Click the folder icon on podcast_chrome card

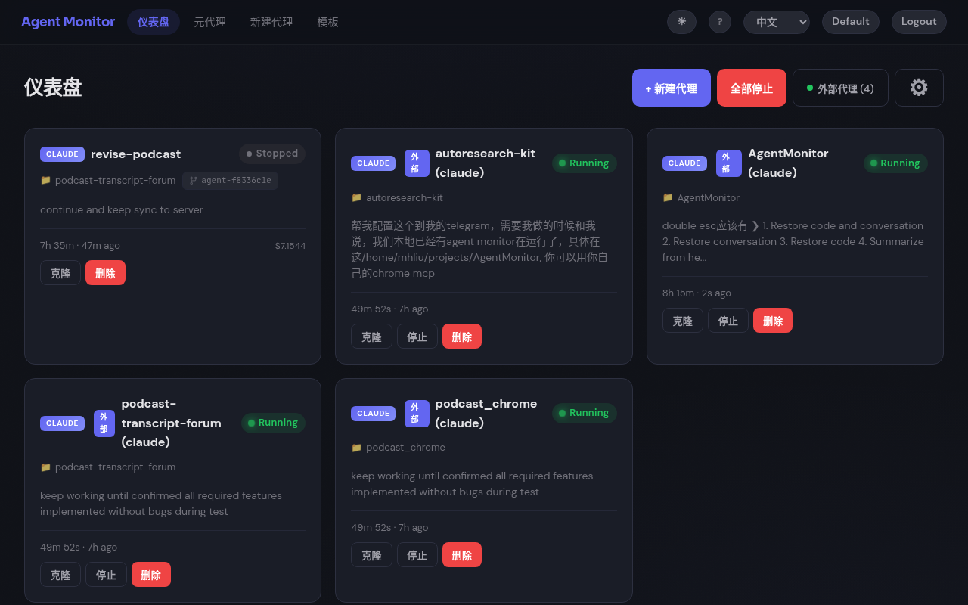point(356,447)
